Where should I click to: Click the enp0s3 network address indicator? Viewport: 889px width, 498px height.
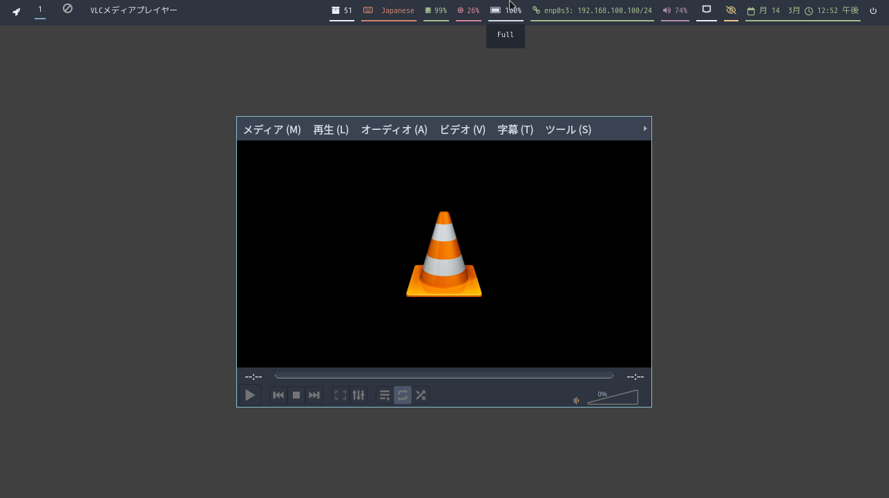tap(592, 10)
